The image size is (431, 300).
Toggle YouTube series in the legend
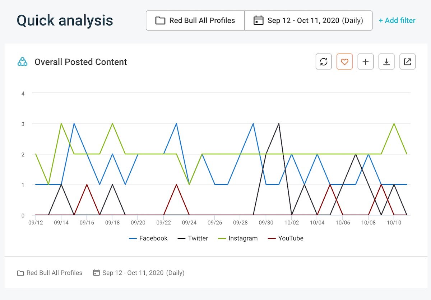[x=286, y=238]
